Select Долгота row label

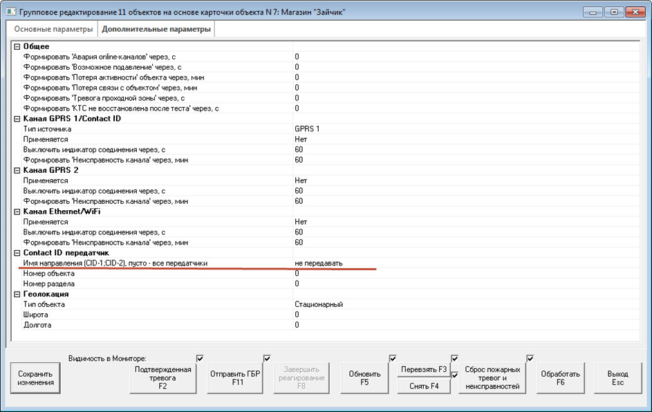[x=37, y=325]
